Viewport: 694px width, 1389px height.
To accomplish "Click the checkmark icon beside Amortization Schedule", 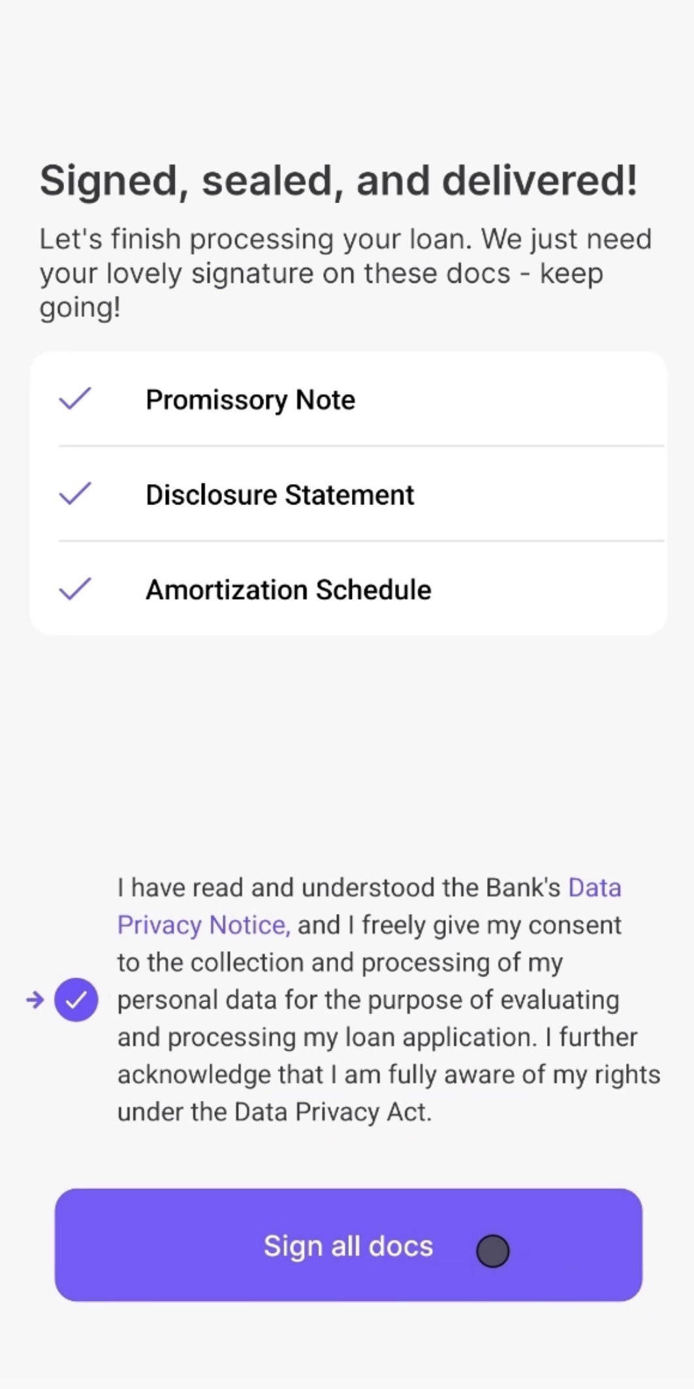I will click(75, 588).
